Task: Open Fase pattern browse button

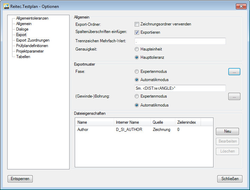Action: [234, 72]
